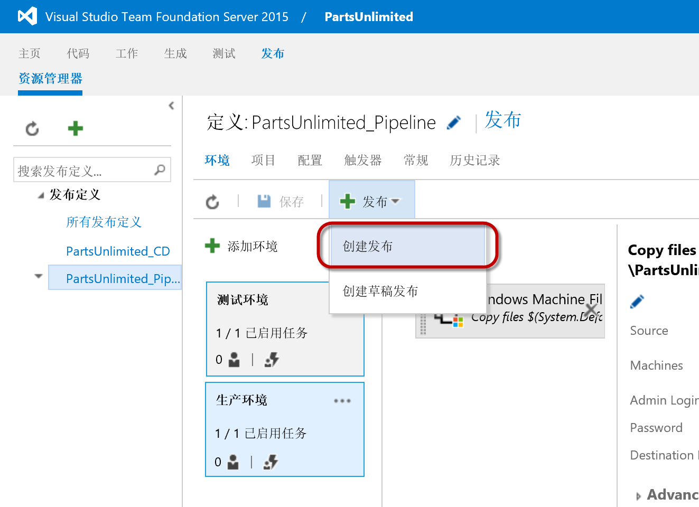Click the green plus beside 添加环境
The width and height of the screenshot is (699, 507).
click(x=212, y=246)
